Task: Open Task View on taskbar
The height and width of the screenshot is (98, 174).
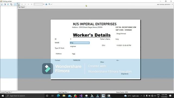Action: 52,96
